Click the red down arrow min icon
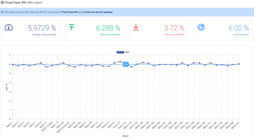 (136, 27)
